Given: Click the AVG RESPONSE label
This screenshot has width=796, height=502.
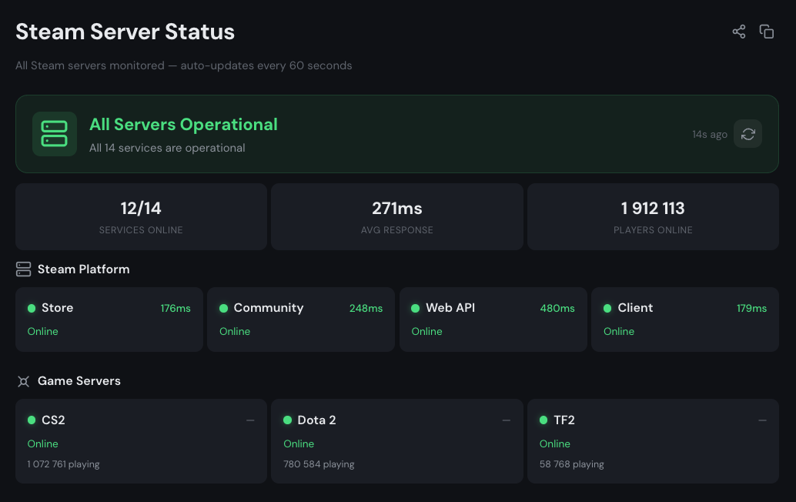Looking at the screenshot, I should (397, 230).
